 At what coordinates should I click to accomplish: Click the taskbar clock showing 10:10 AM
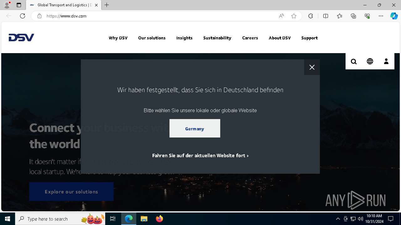[375, 219]
